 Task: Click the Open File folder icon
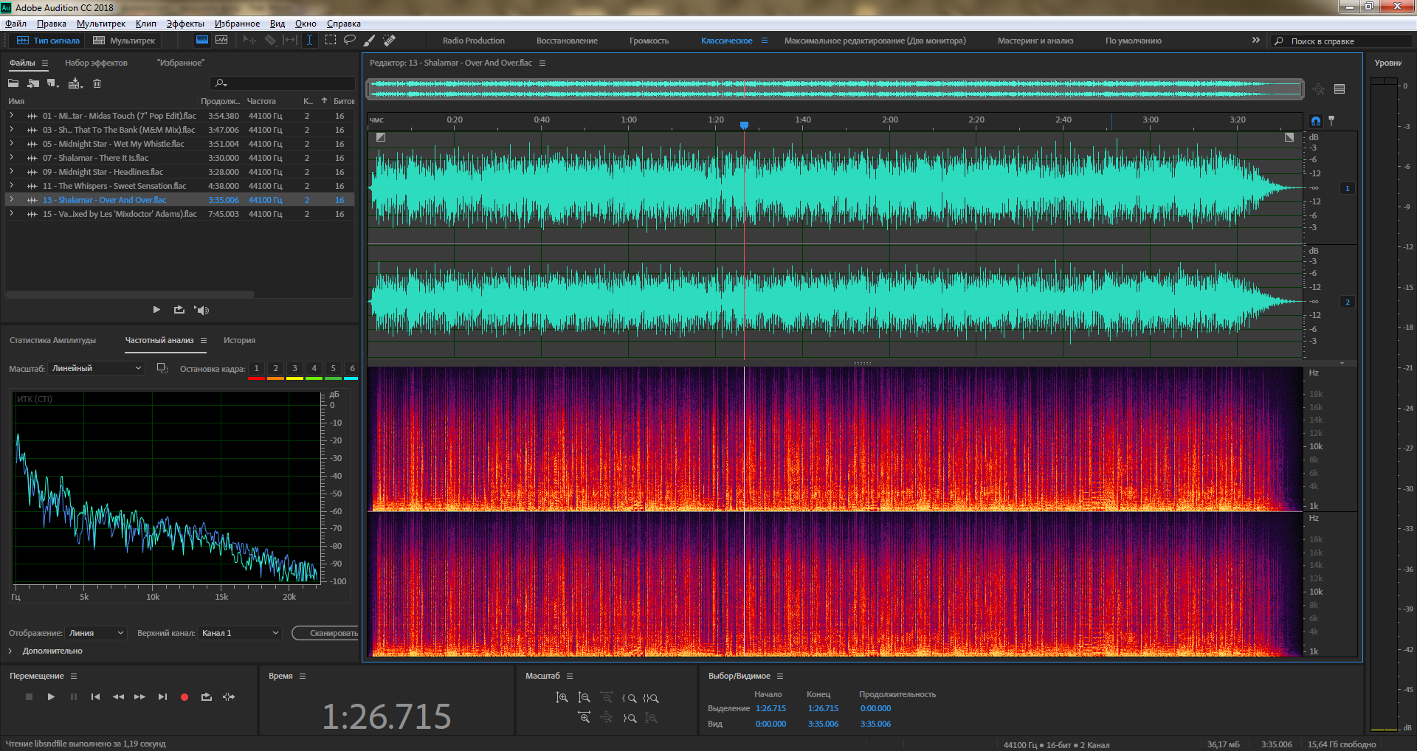point(13,83)
